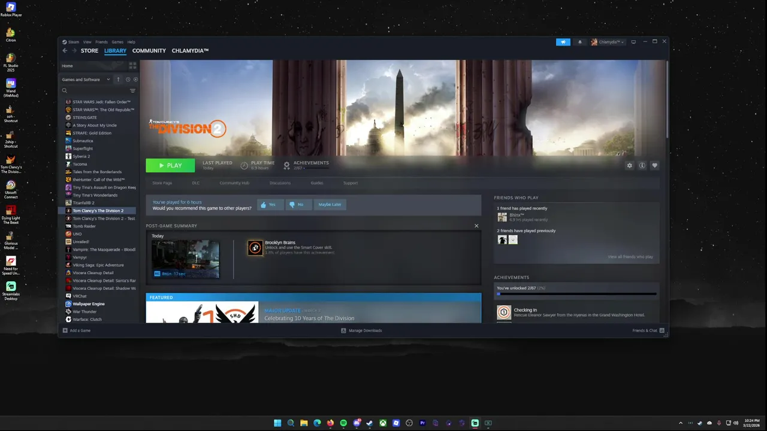The height and width of the screenshot is (431, 767).
Task: Open Bhinx friend avatar in Friends Who Play
Action: point(502,217)
